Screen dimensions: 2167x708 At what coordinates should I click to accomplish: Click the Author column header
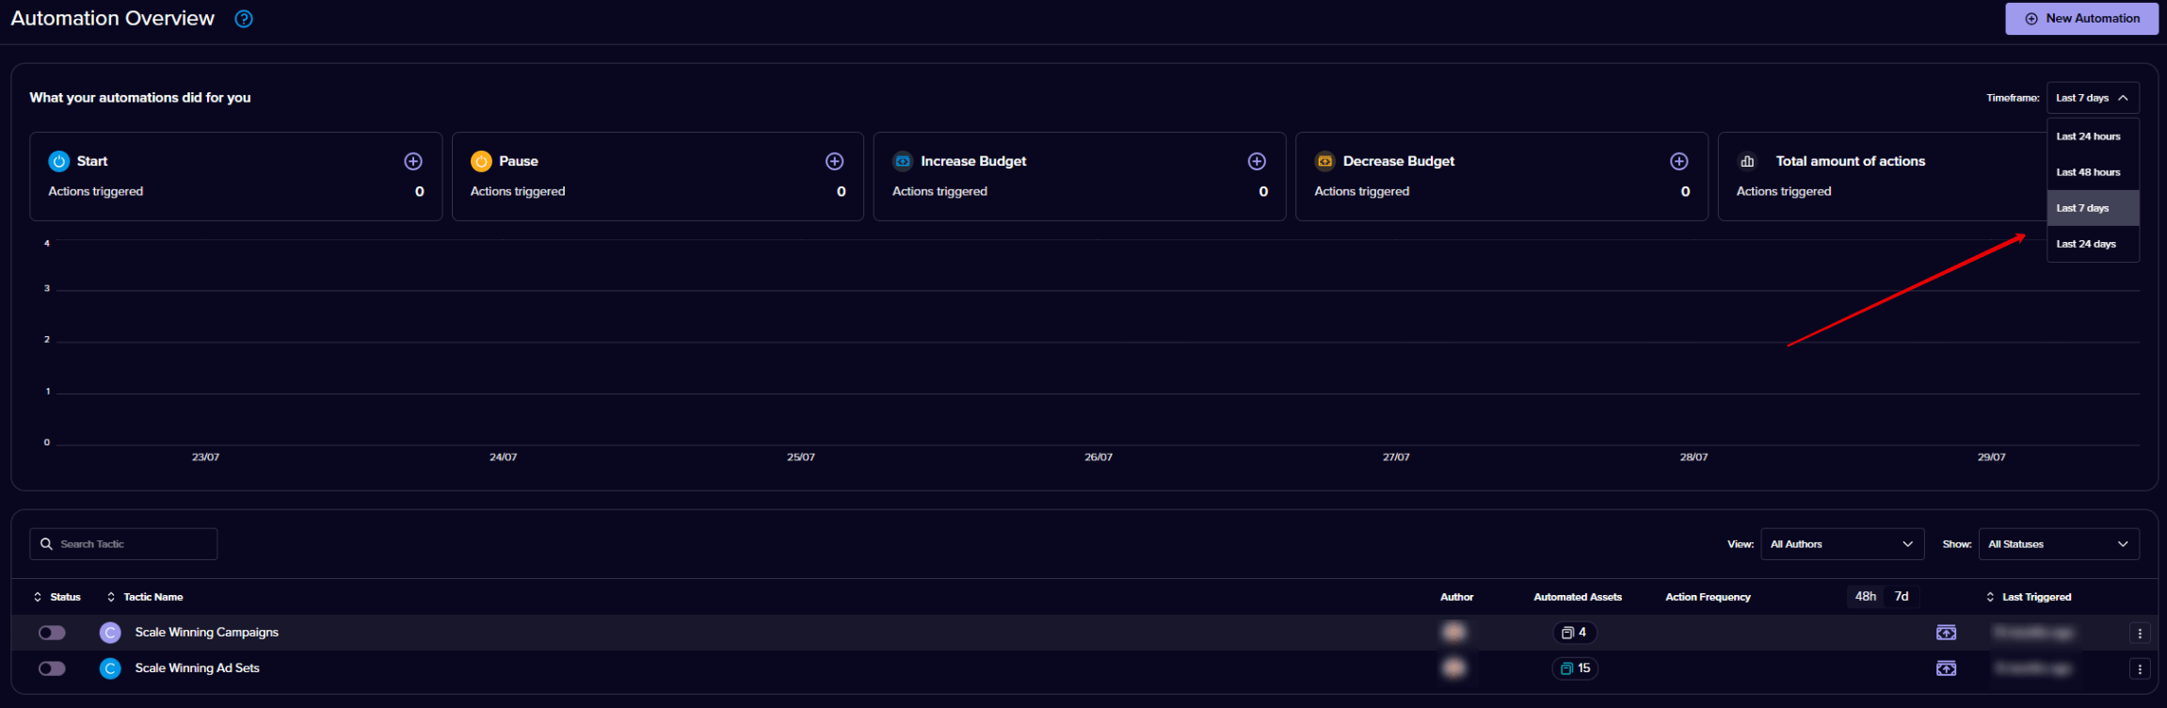1456,597
